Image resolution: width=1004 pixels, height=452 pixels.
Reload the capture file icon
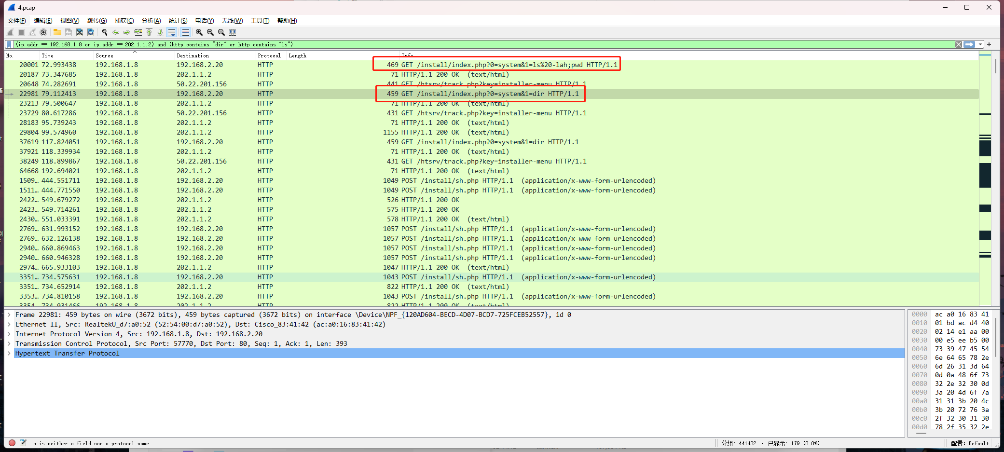(91, 32)
